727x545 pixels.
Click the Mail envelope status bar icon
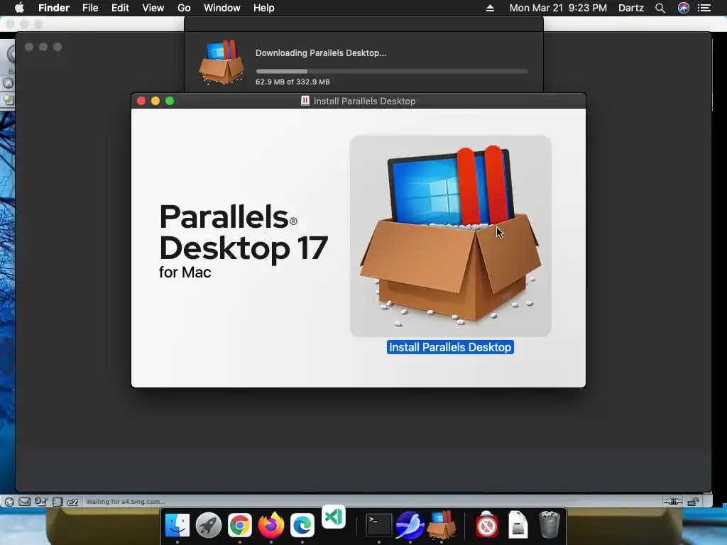(x=25, y=502)
